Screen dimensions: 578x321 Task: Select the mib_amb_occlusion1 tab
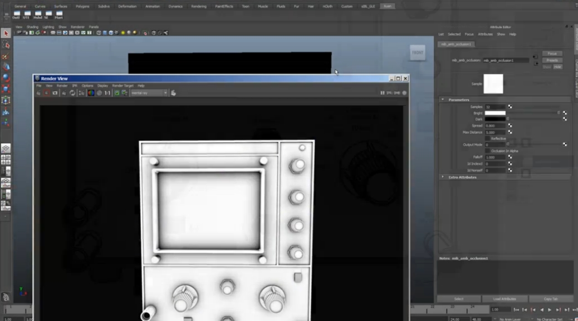click(456, 44)
